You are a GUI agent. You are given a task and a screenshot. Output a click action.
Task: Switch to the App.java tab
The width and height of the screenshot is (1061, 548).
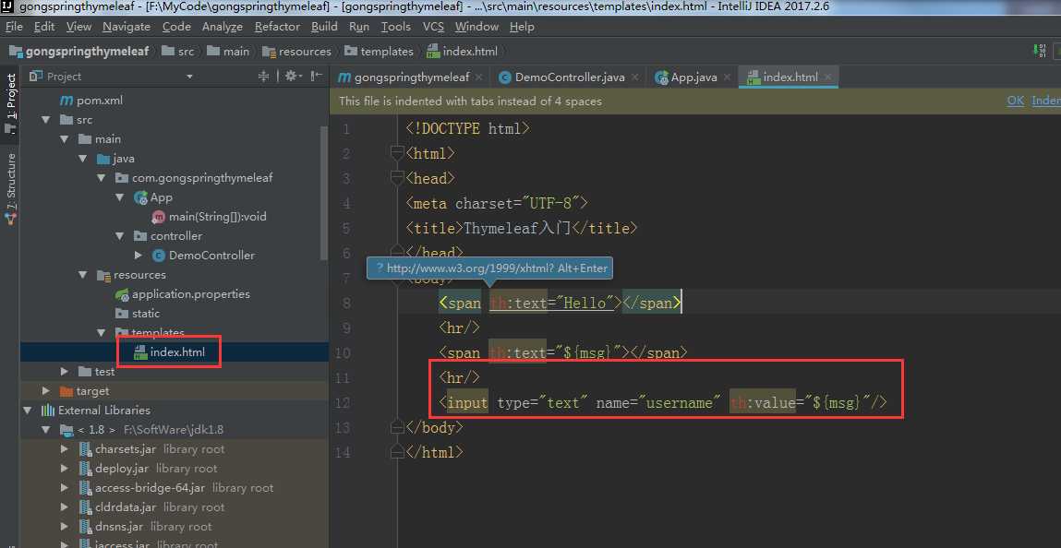coord(693,77)
